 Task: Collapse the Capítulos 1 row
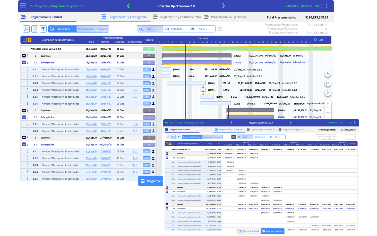[x=24, y=56]
